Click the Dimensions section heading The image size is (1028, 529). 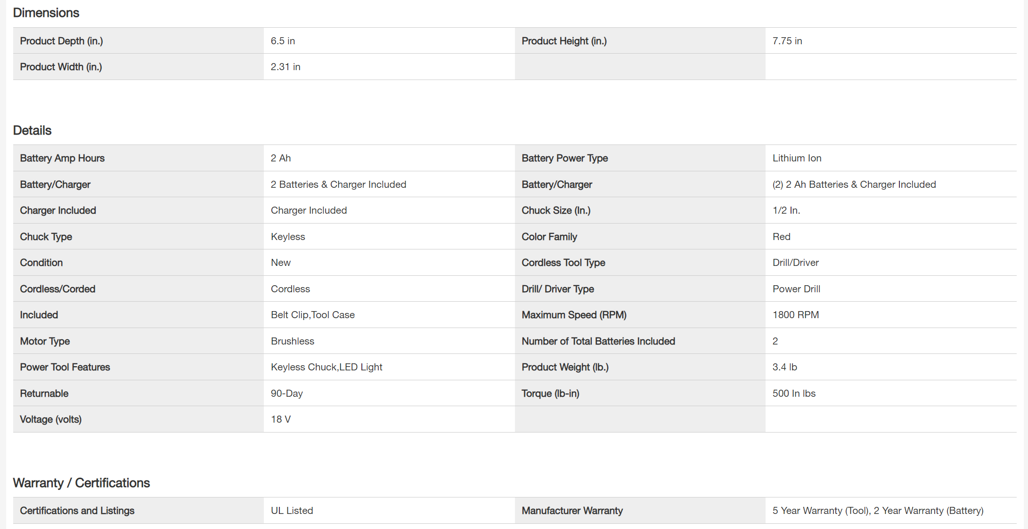(46, 13)
